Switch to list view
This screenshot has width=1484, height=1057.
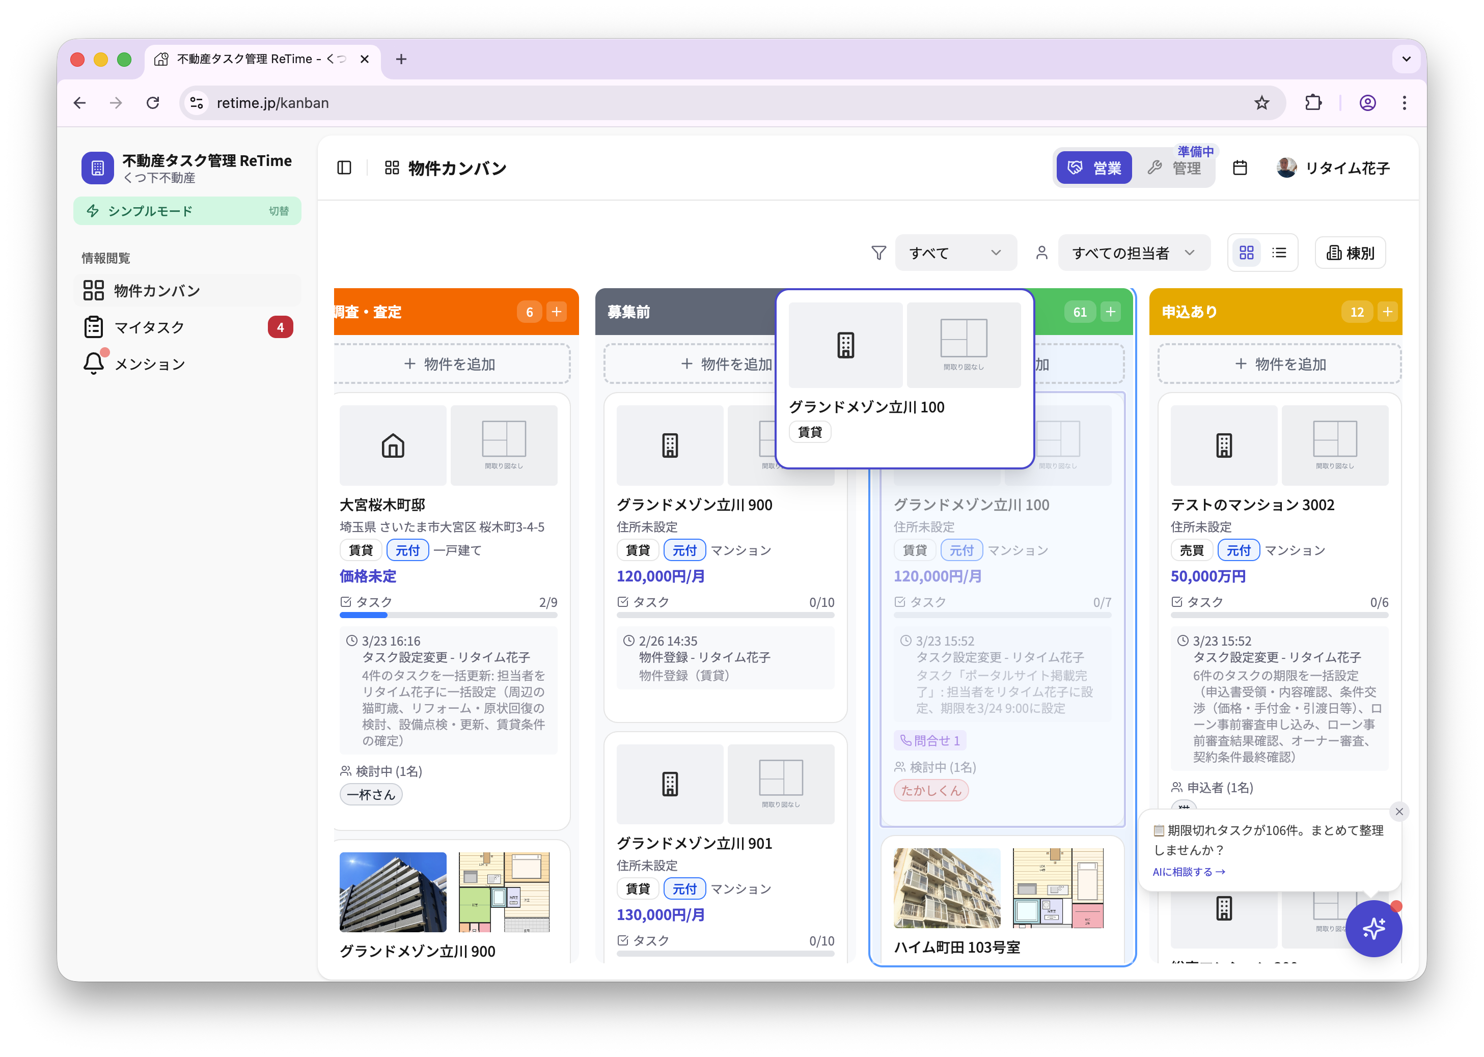1279,253
